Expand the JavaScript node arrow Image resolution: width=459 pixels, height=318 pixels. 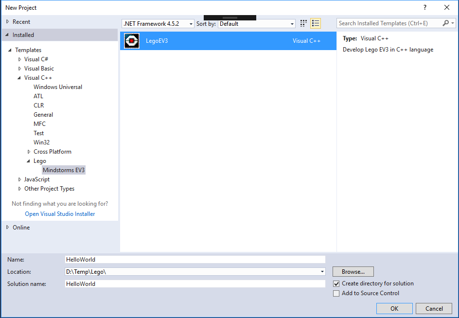[x=19, y=179]
